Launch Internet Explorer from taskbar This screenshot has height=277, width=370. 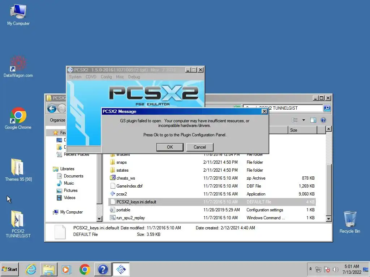tap(31, 269)
